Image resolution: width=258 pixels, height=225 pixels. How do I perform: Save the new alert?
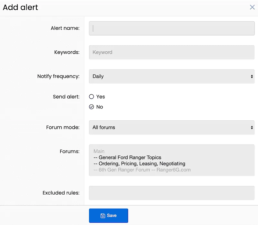[108, 215]
